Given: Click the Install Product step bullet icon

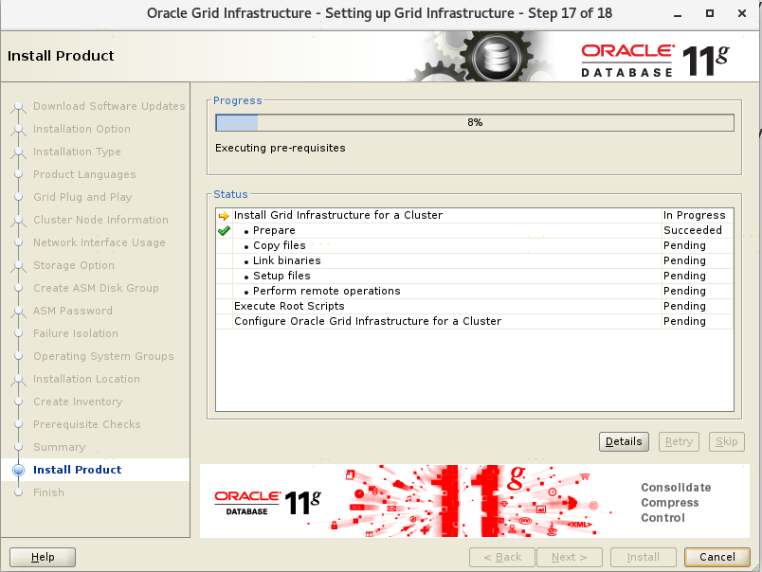Looking at the screenshot, I should pyautogui.click(x=18, y=470).
